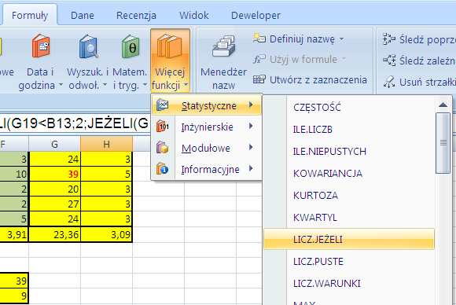Click the function list scrollbar thumb
This screenshot has width=456, height=305.
tap(443, 143)
